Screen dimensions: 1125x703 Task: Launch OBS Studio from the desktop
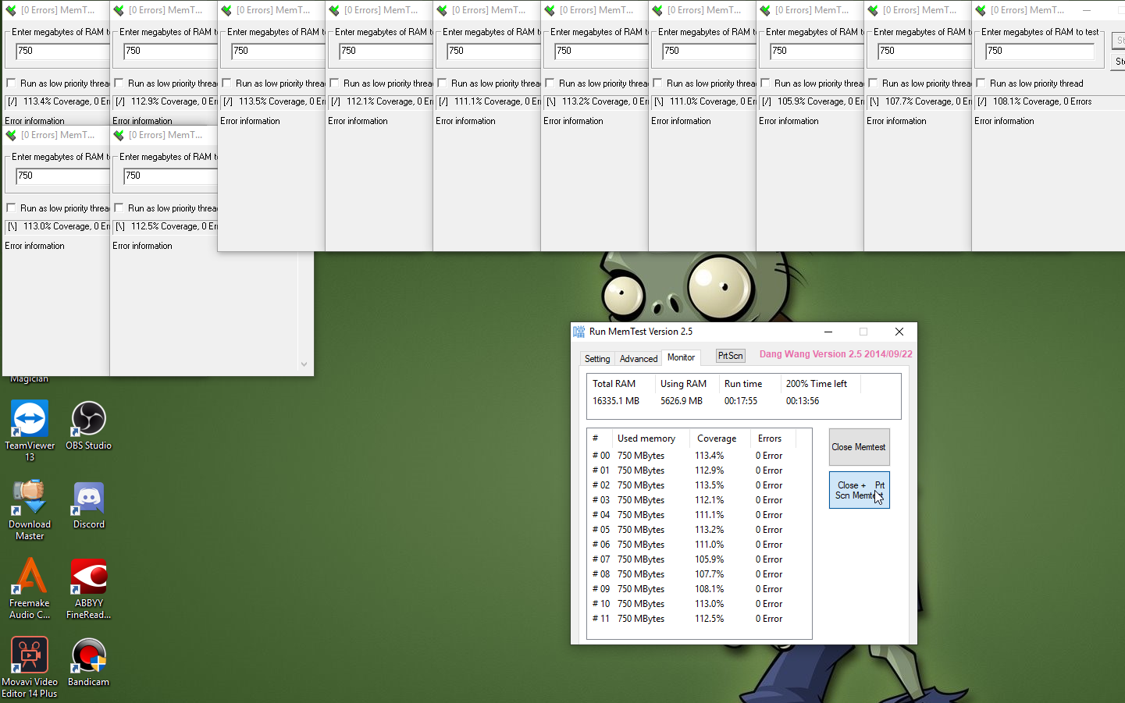click(x=88, y=425)
